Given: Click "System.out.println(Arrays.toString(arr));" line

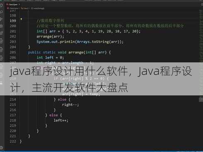Looking at the screenshot, I should tap(80, 42).
